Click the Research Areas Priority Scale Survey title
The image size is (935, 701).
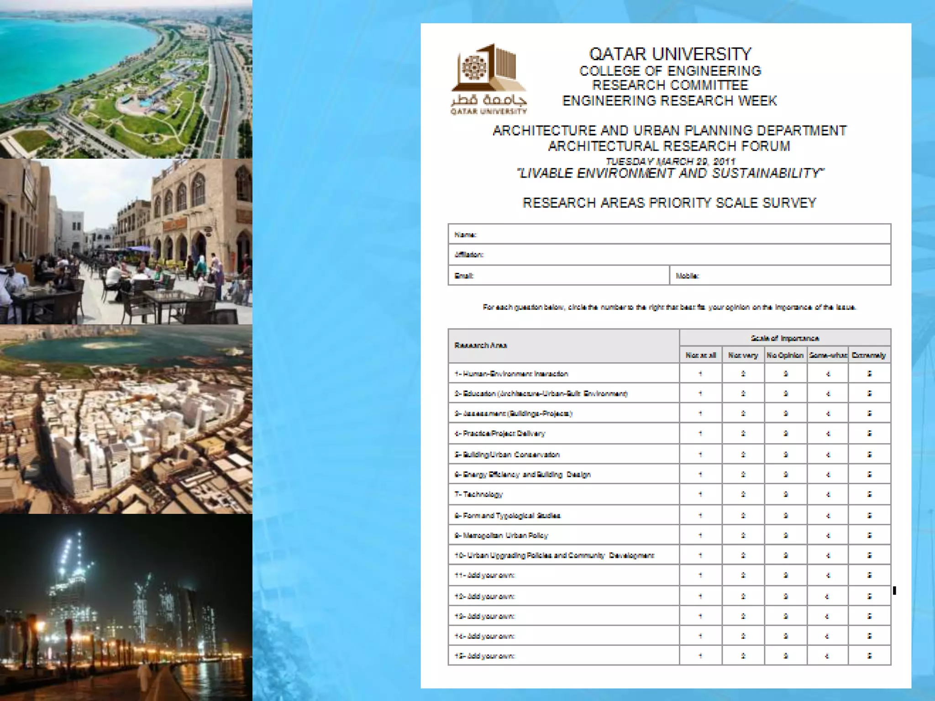click(x=669, y=203)
